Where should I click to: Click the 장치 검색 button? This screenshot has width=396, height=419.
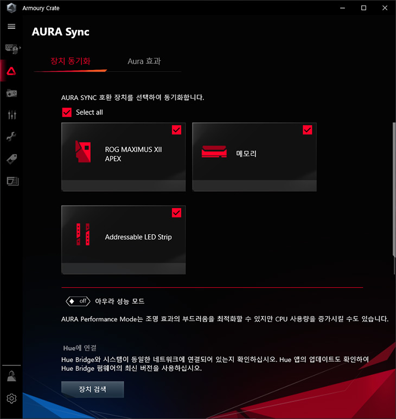[93, 389]
